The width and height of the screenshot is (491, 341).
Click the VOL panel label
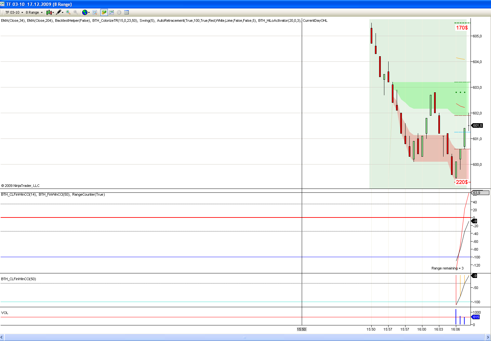tap(5, 313)
